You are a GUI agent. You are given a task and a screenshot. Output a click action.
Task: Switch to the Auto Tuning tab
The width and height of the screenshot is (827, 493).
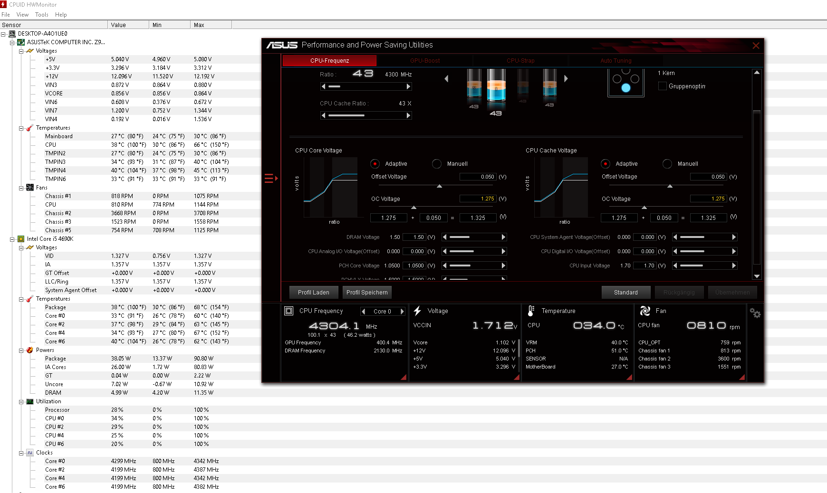coord(616,61)
